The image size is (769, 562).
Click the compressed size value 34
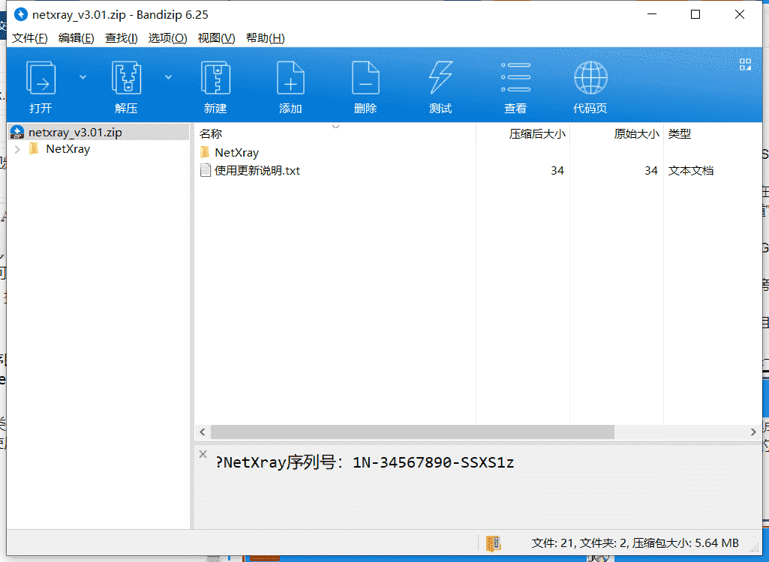[557, 171]
